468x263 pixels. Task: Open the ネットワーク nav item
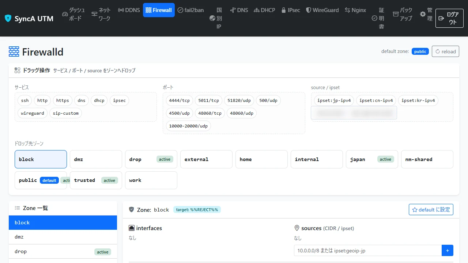click(x=101, y=14)
